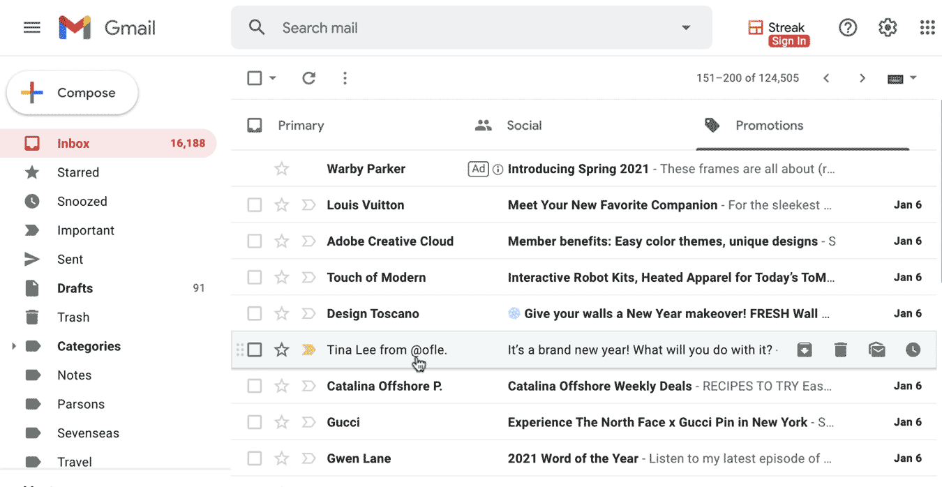Mark Tina Lee email as read
The image size is (942, 487).
click(877, 350)
